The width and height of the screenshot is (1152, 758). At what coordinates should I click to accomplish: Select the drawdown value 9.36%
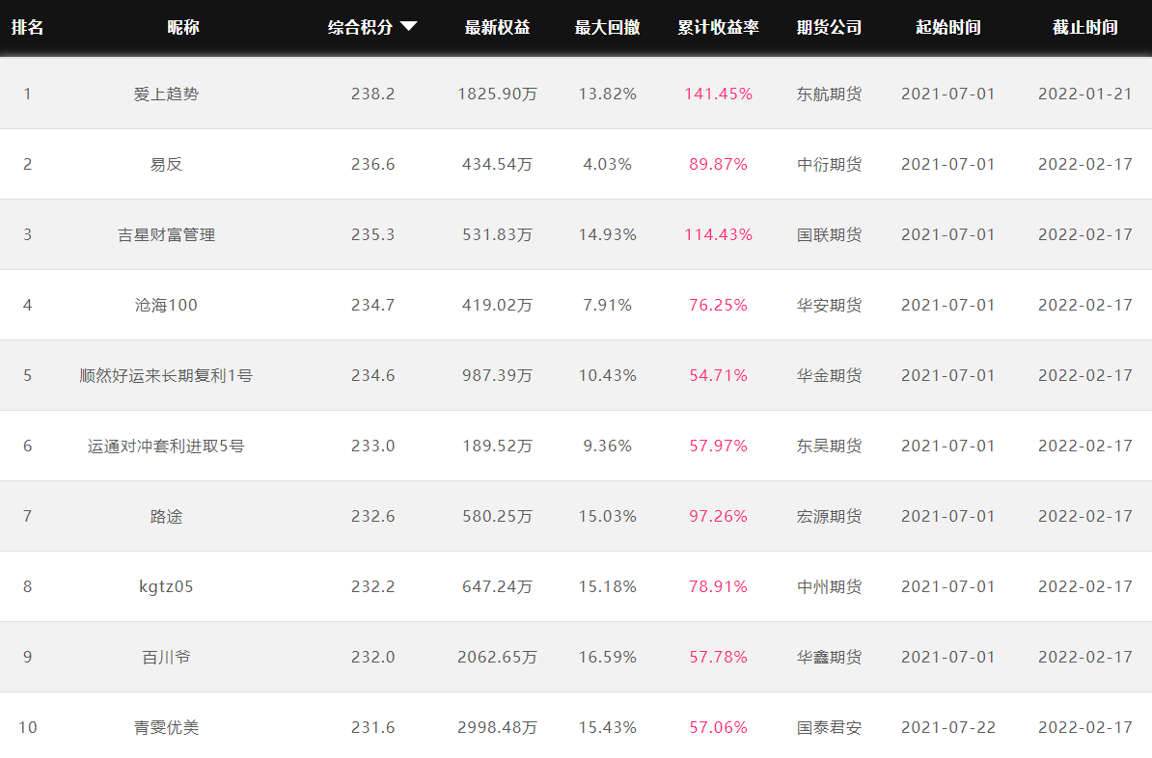coord(608,446)
